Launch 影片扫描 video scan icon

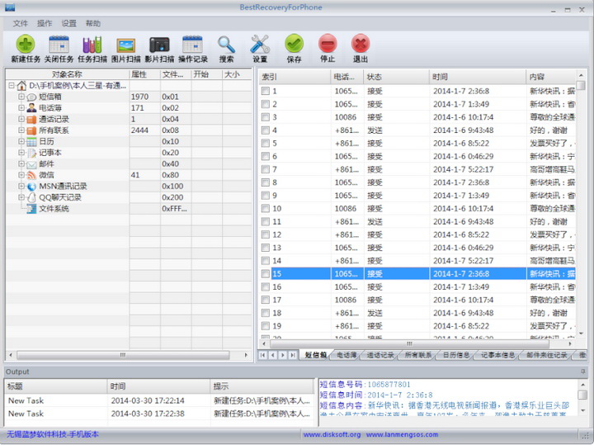click(159, 45)
